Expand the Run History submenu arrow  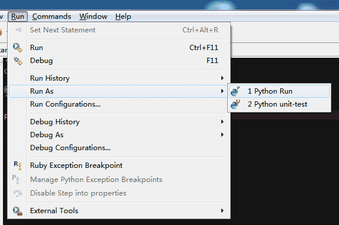[222, 78]
